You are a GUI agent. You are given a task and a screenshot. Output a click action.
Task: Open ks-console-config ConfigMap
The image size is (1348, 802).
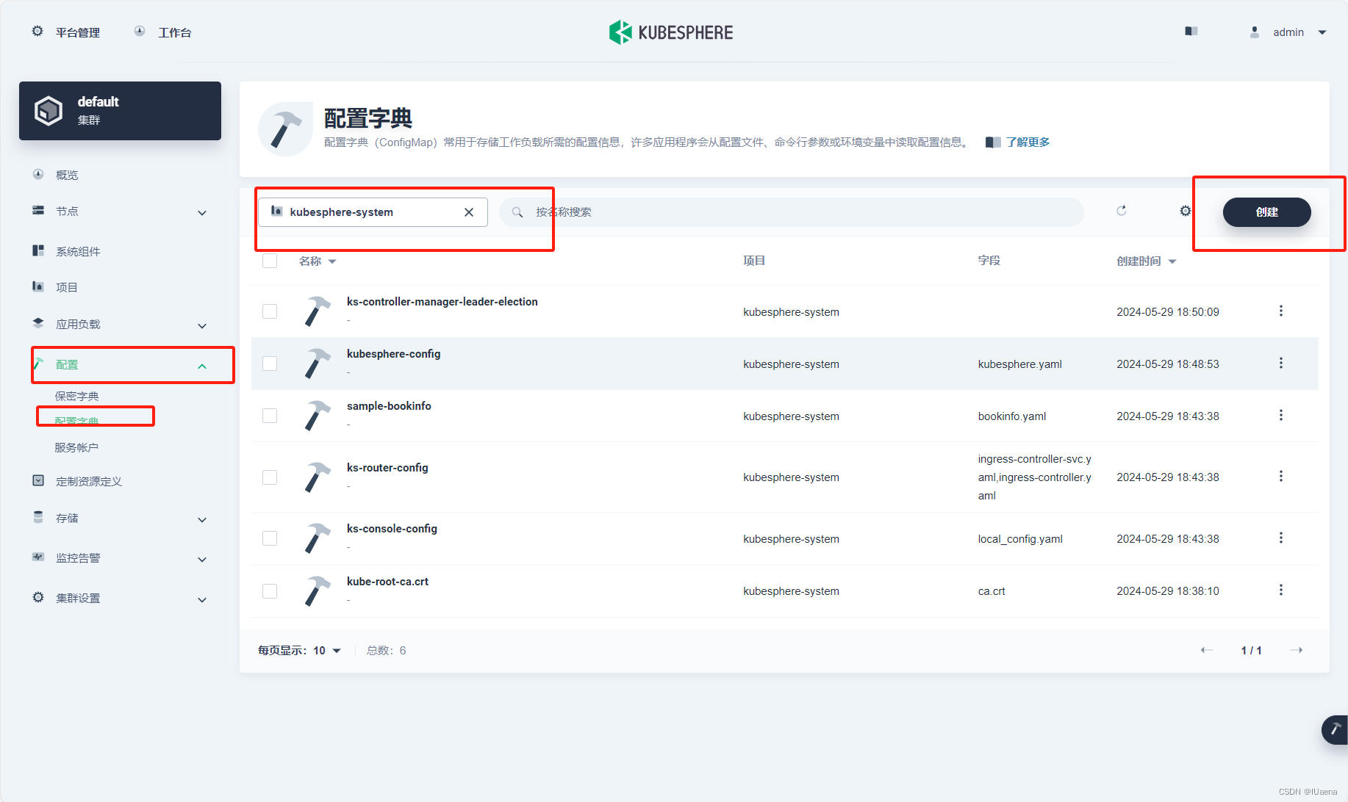392,529
